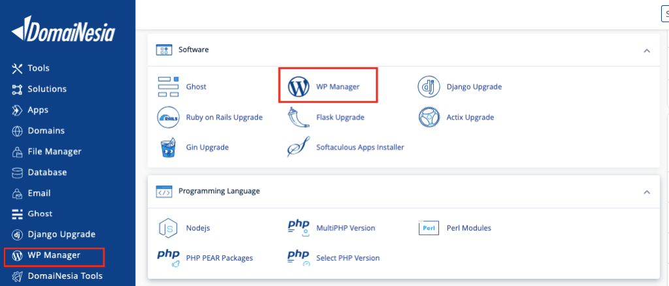669x286 pixels.
Task: Click the Solutions icon in sidebar
Action: pos(17,89)
